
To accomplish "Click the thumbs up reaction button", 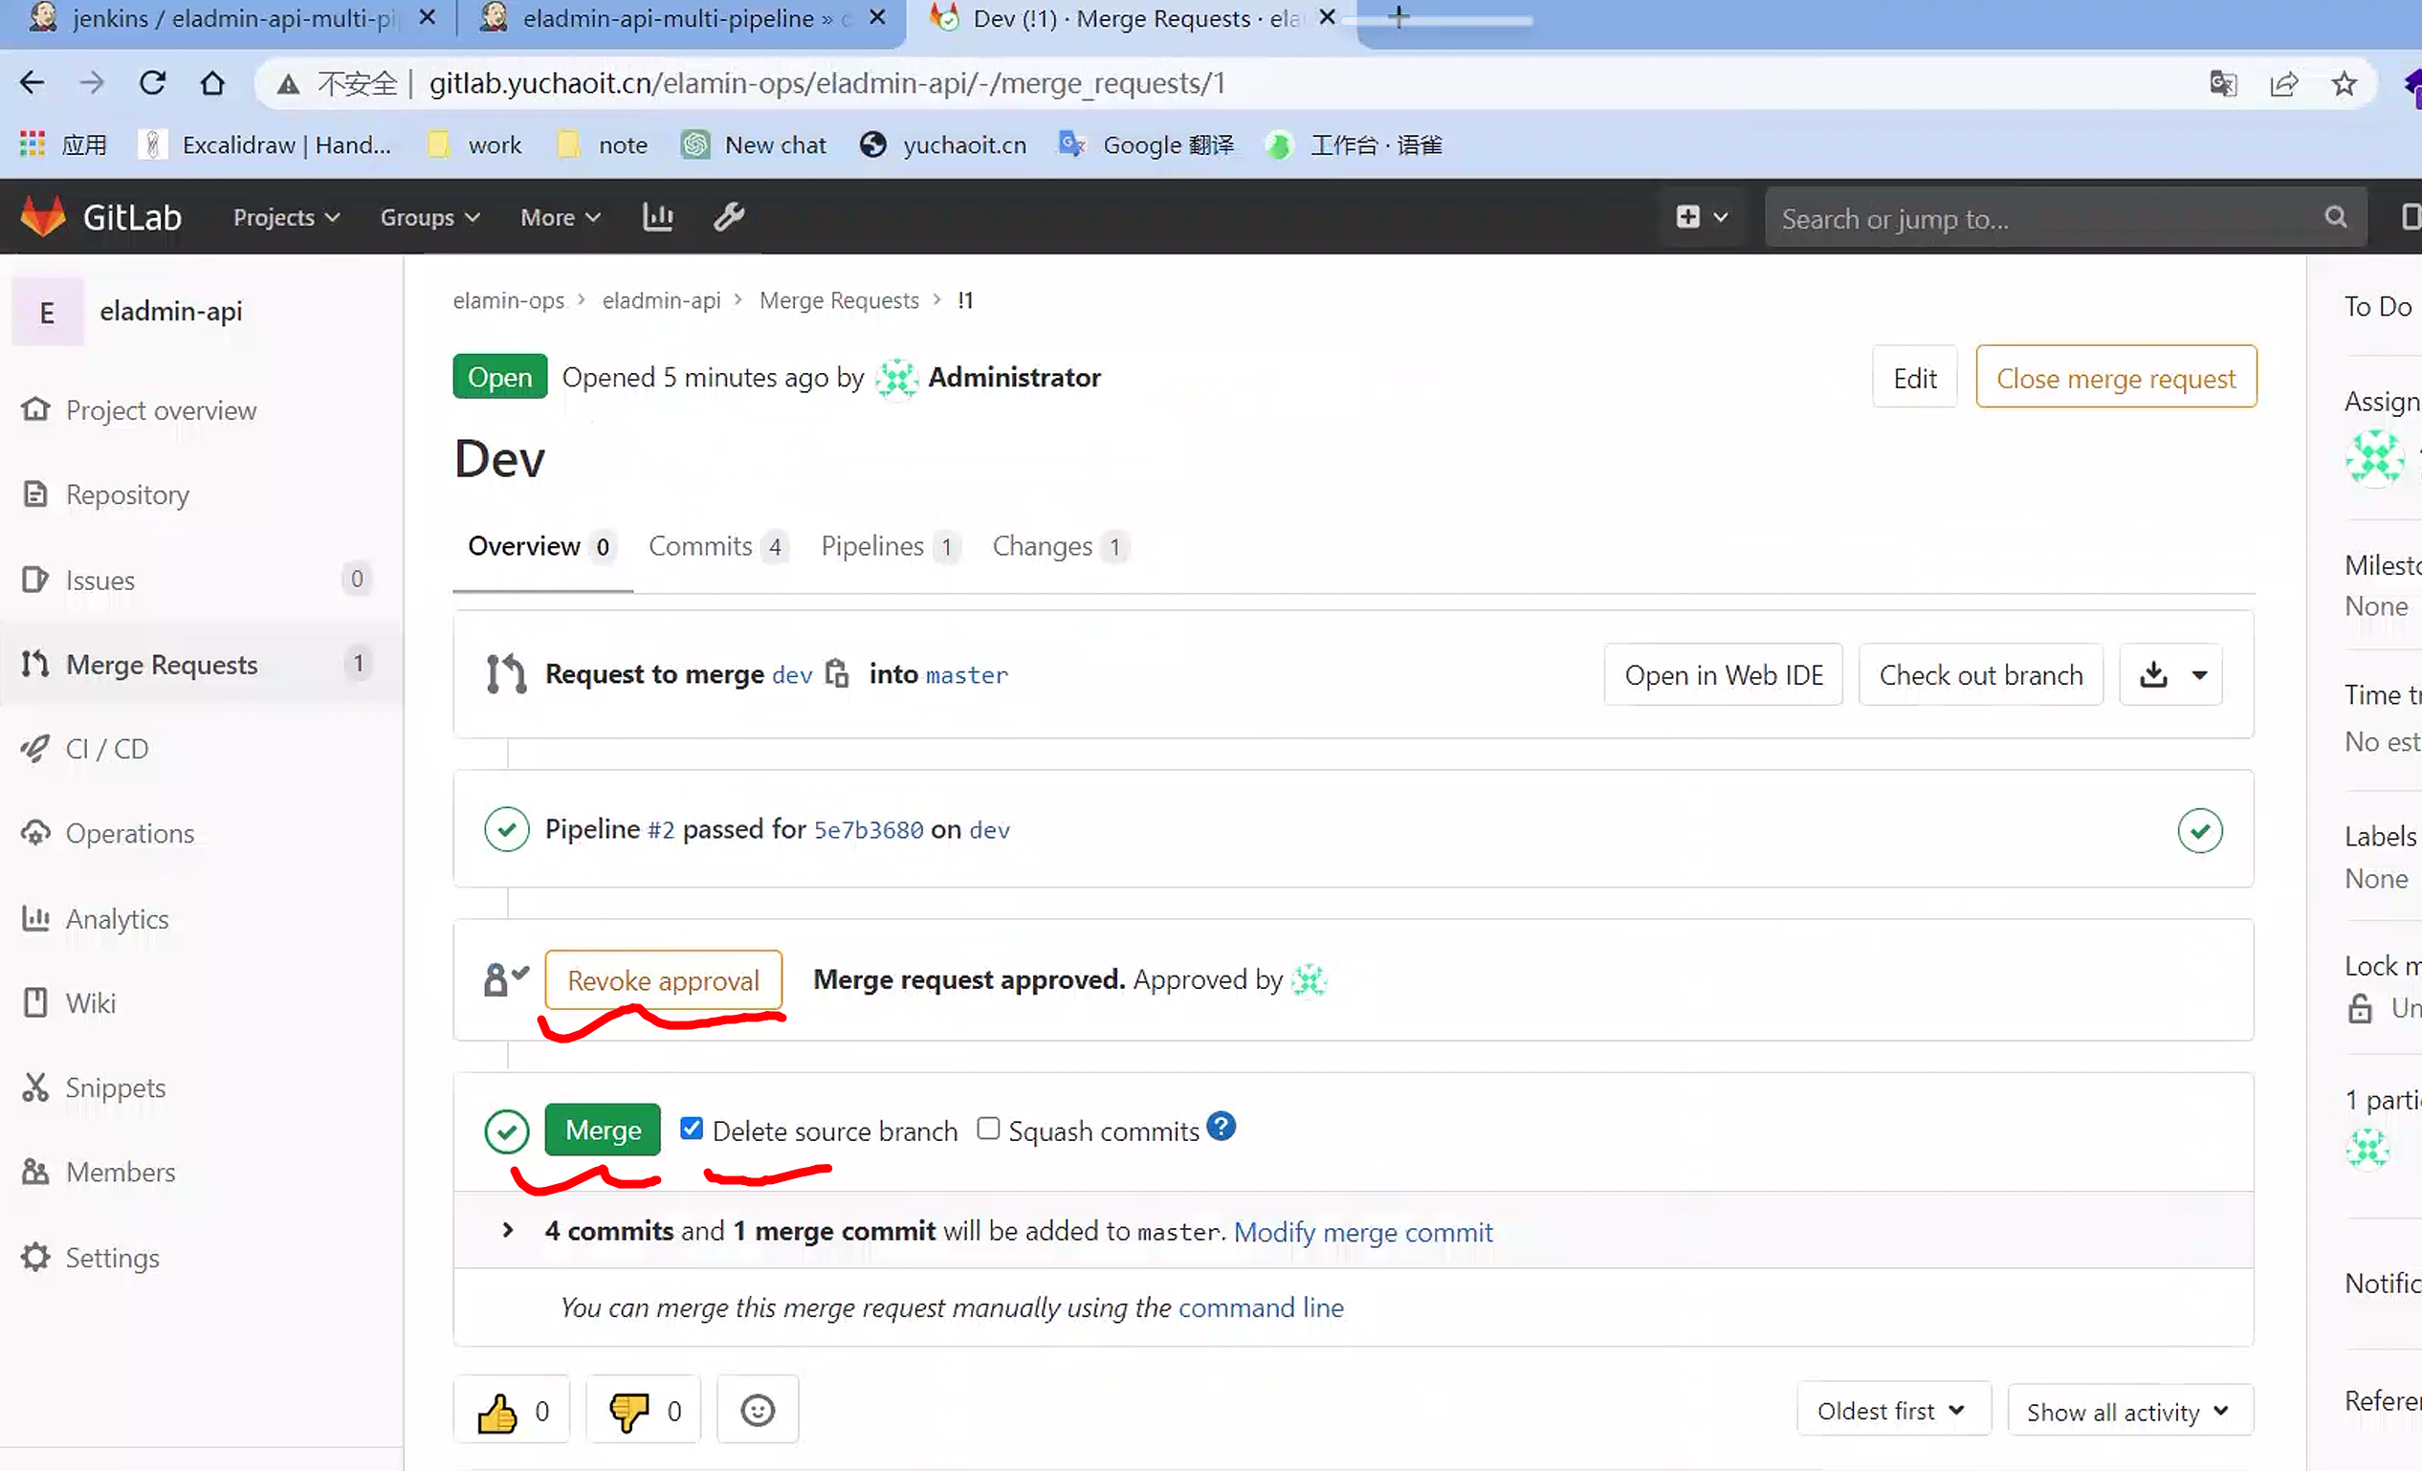I will click(512, 1411).
